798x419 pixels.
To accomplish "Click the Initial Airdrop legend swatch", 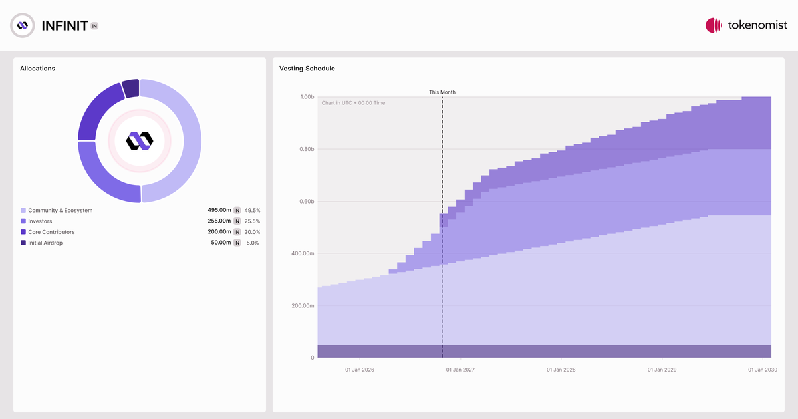I will 23,243.
